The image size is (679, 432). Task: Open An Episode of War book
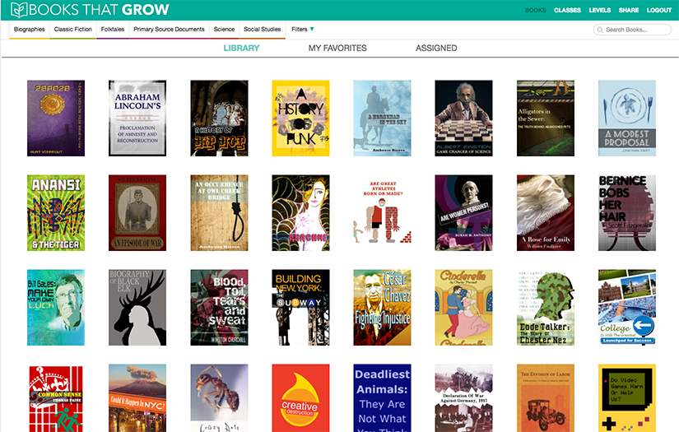(x=137, y=213)
